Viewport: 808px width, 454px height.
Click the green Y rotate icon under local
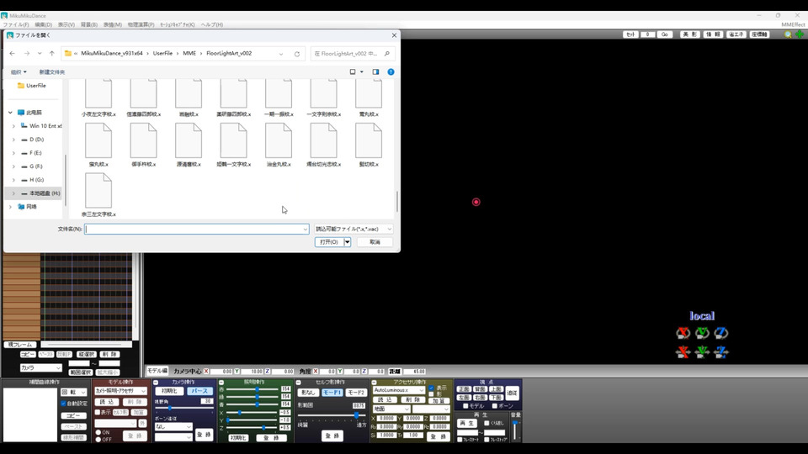pos(702,333)
